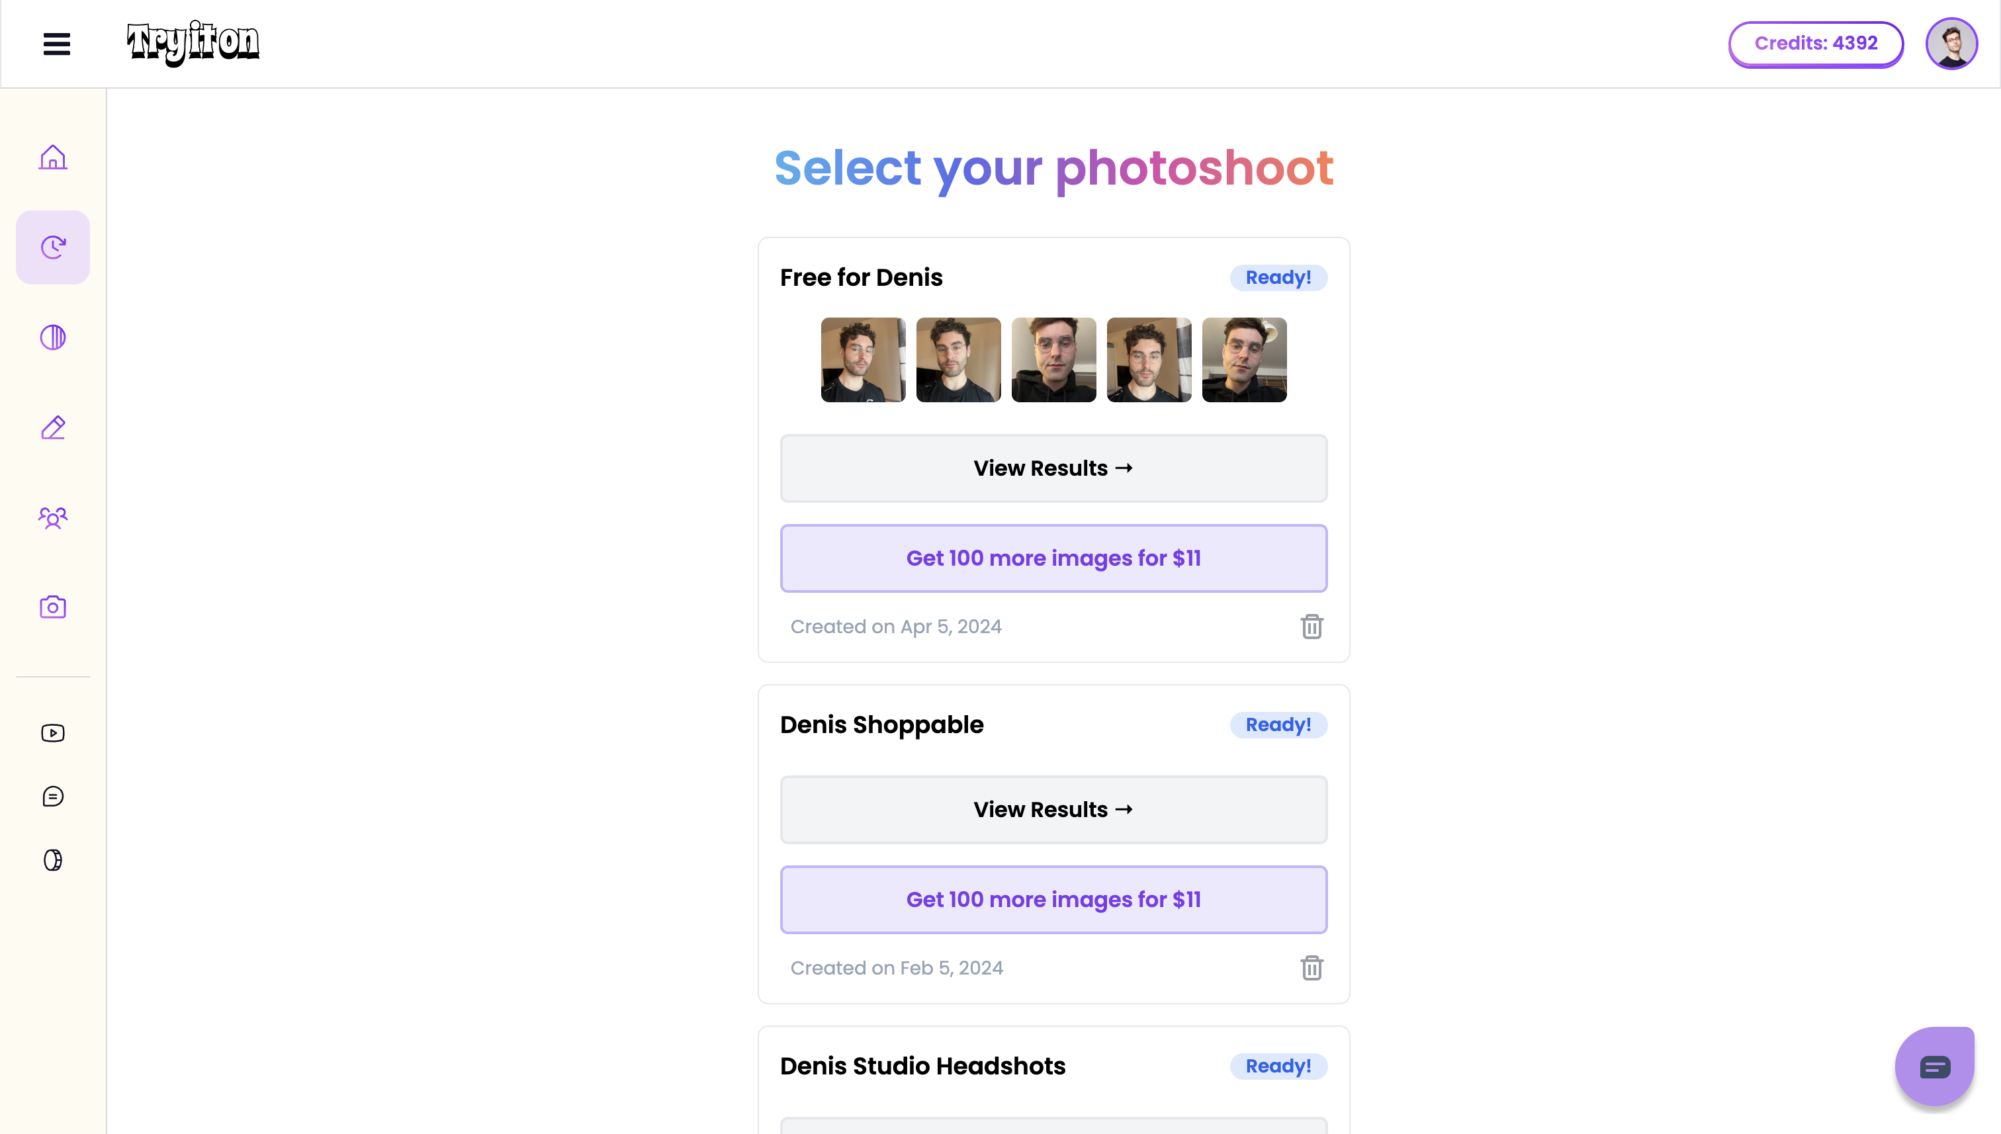2001x1134 pixels.
Task: Click the coin icon in sidebar
Action: [x=53, y=860]
